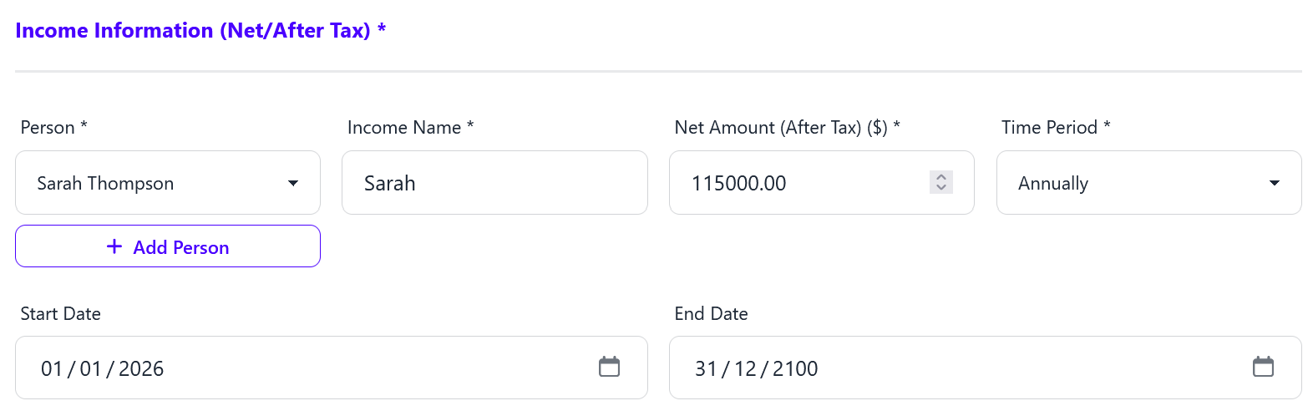Image resolution: width=1313 pixels, height=416 pixels.
Task: Expand the Person dropdown showing Sarah Thompson
Action: click(x=293, y=183)
